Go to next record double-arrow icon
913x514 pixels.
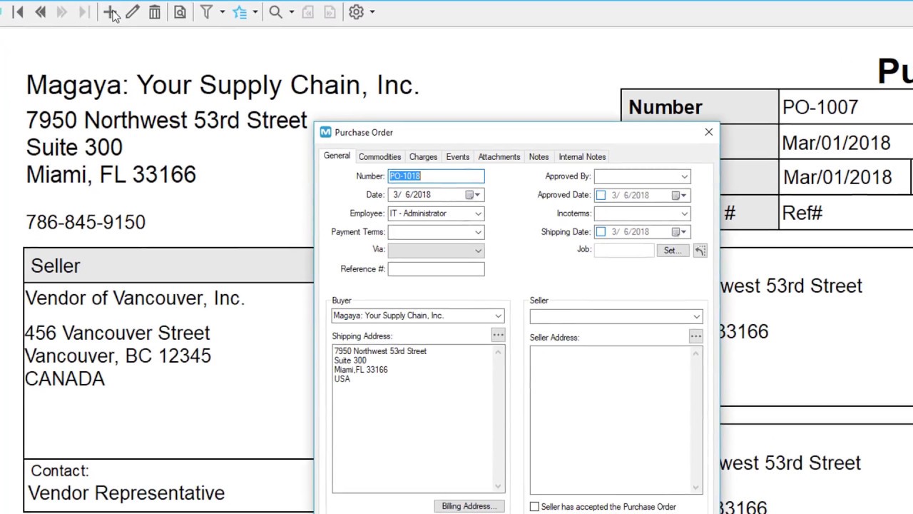coord(62,12)
